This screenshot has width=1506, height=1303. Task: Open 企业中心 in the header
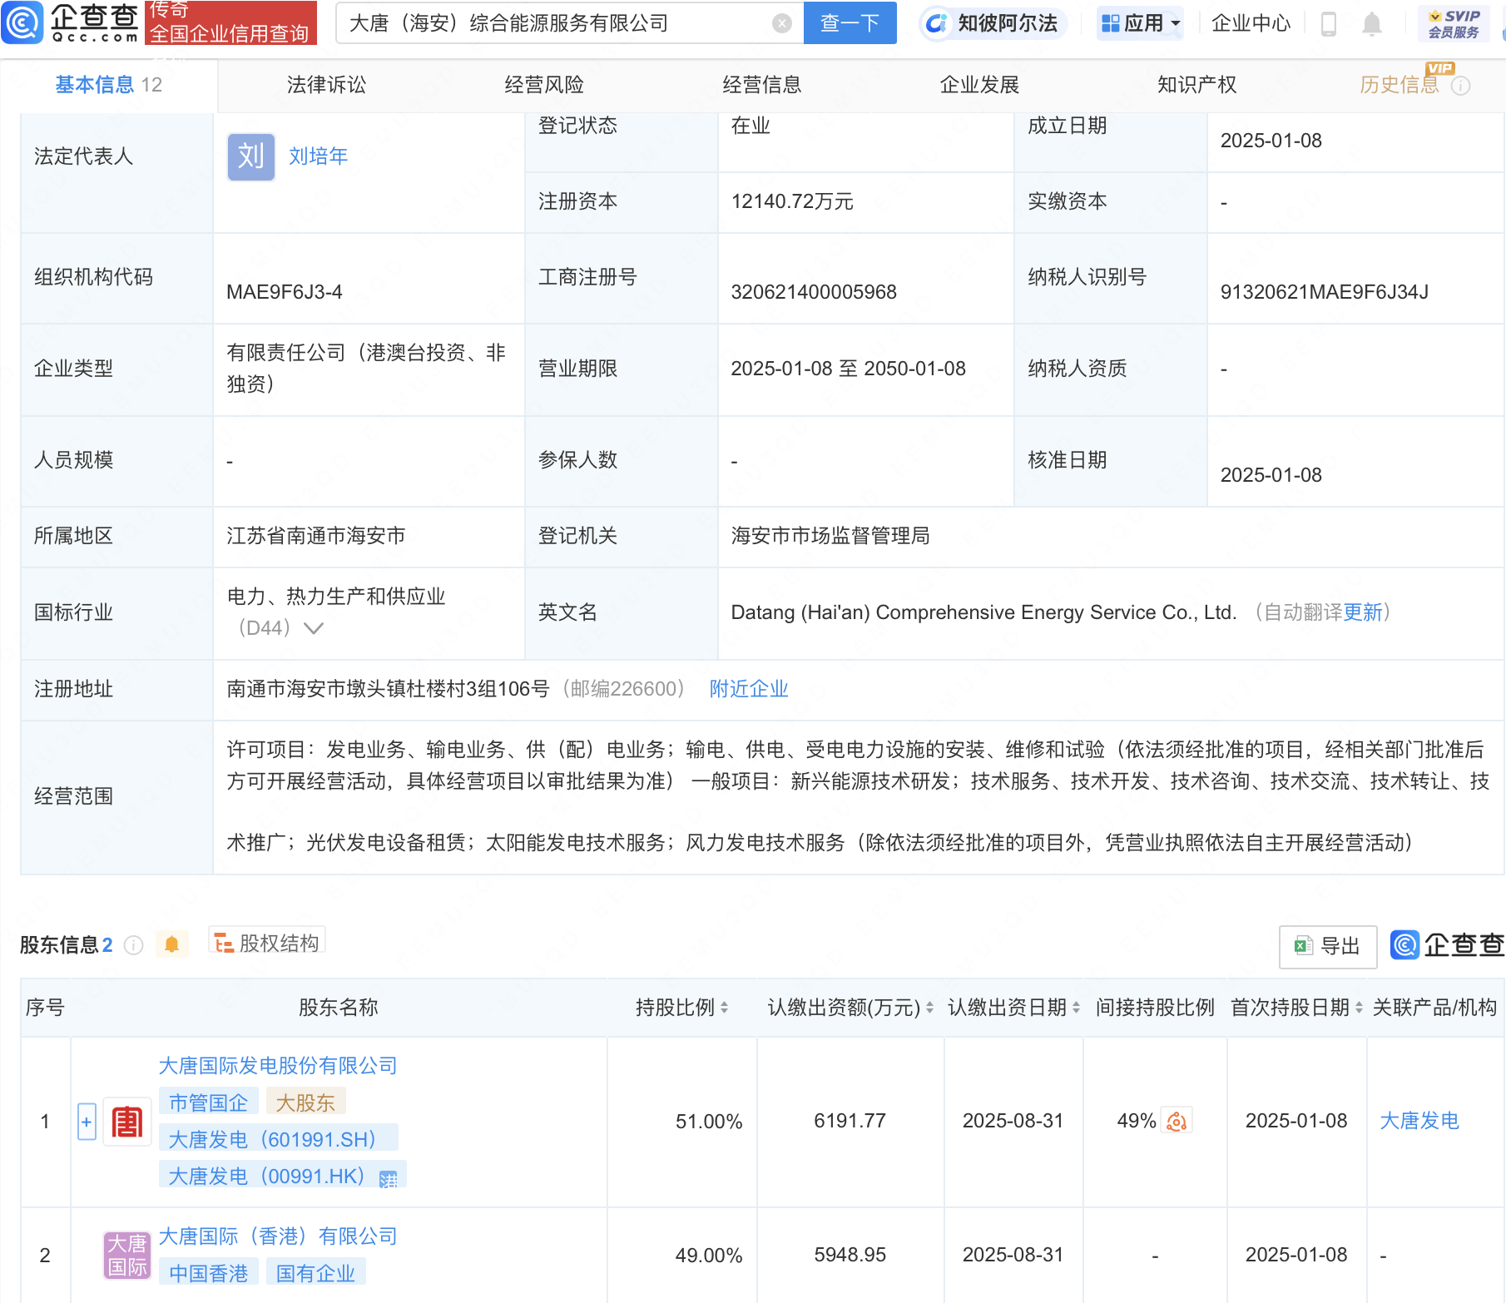(x=1251, y=23)
